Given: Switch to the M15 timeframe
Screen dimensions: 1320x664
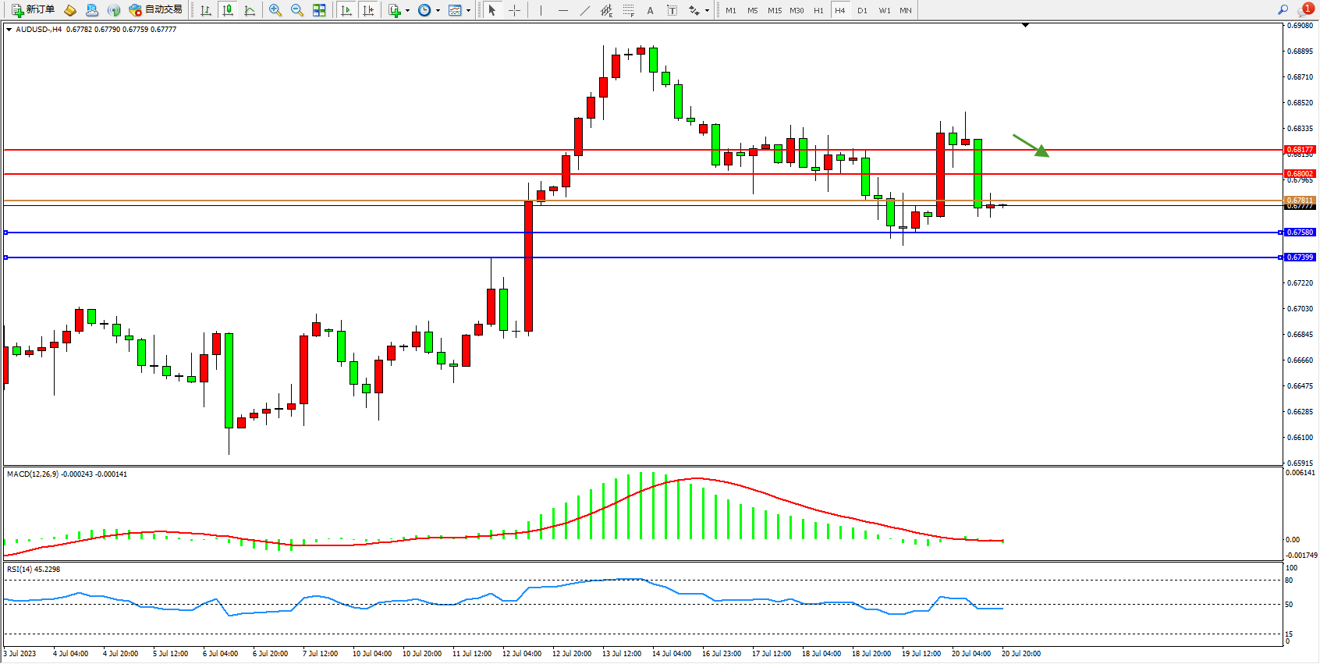Looking at the screenshot, I should click(775, 10).
